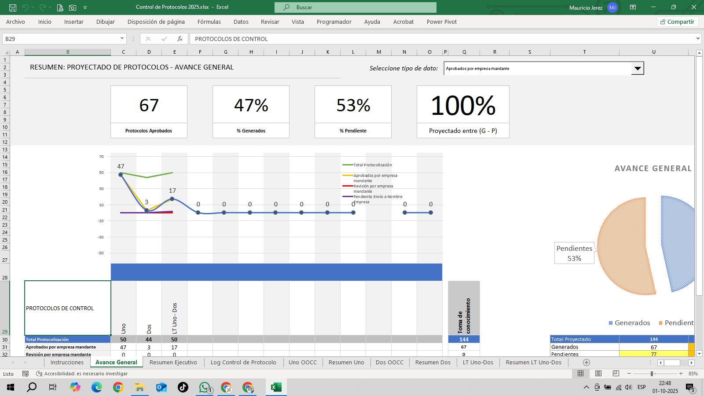Image resolution: width=704 pixels, height=396 pixels.
Task: Click the camera icon in quick access toolbar
Action: pyautogui.click(x=72, y=7)
